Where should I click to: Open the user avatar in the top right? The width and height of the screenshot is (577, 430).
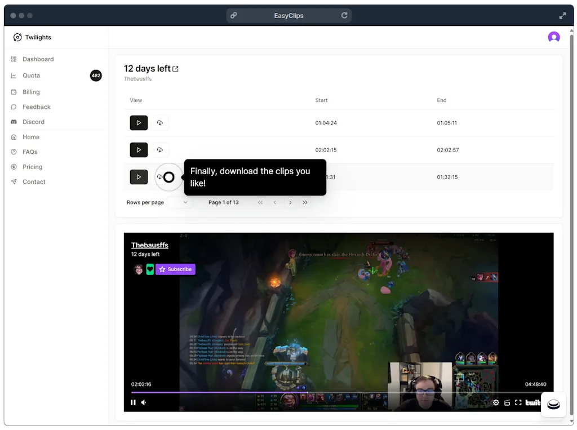tap(553, 37)
